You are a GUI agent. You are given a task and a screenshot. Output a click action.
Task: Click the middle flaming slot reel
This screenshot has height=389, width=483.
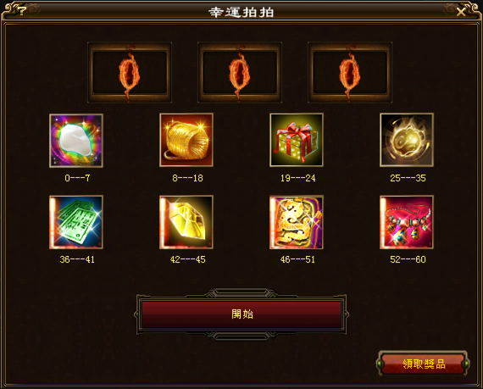coord(240,73)
